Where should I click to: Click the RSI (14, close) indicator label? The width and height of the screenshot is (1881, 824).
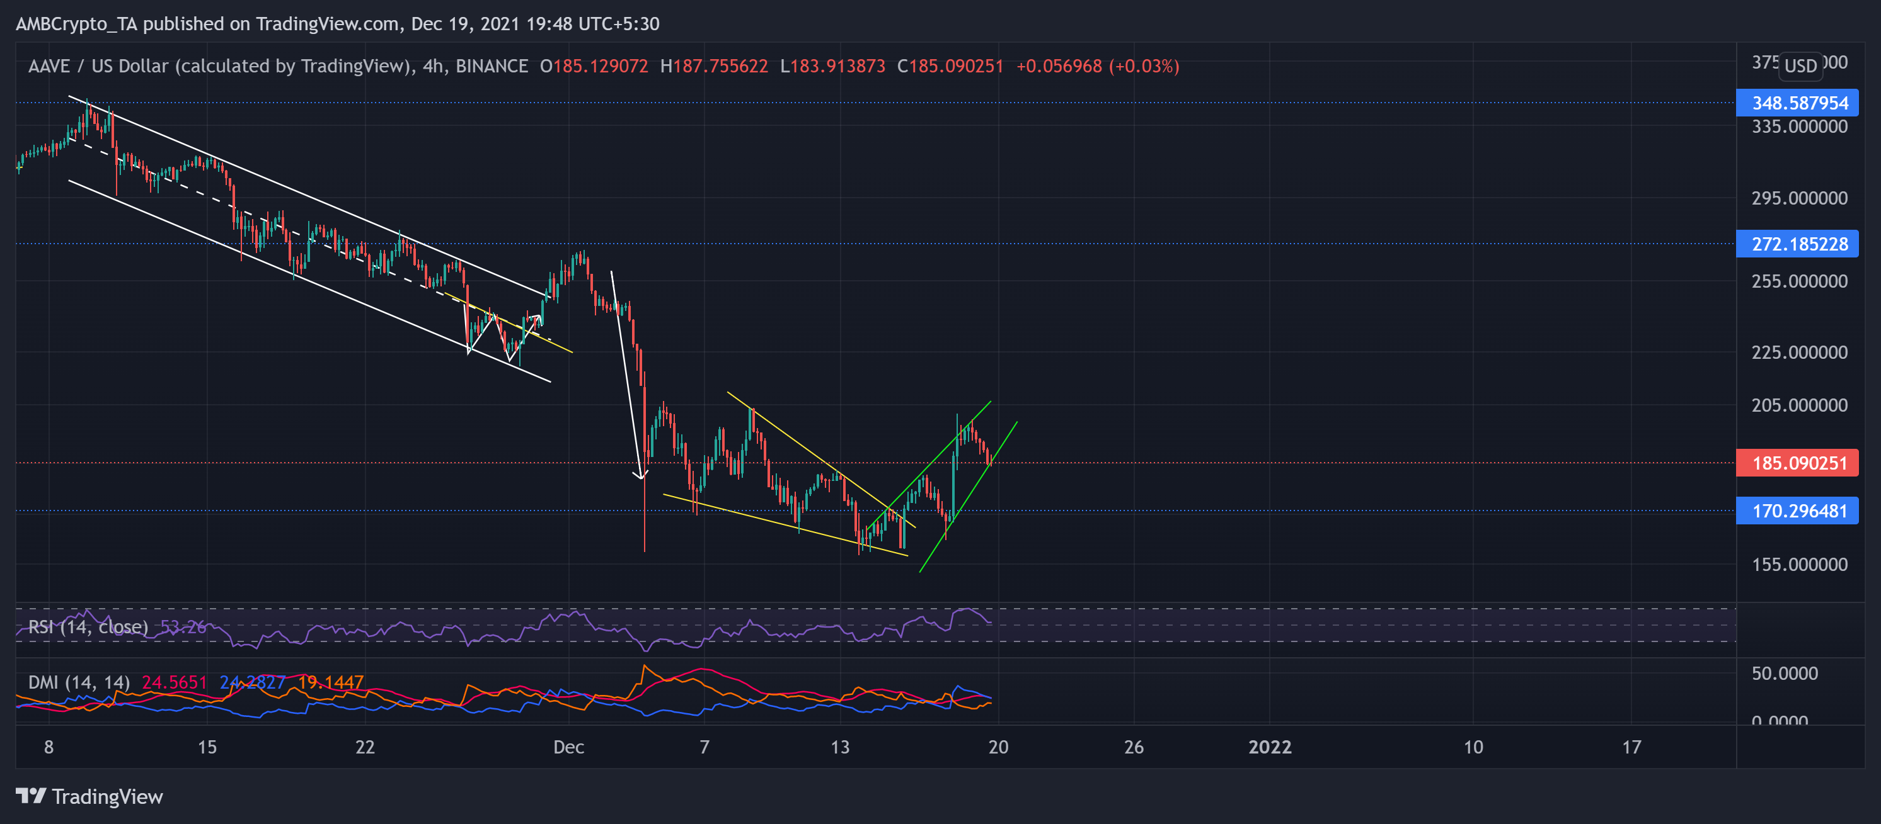(x=88, y=626)
